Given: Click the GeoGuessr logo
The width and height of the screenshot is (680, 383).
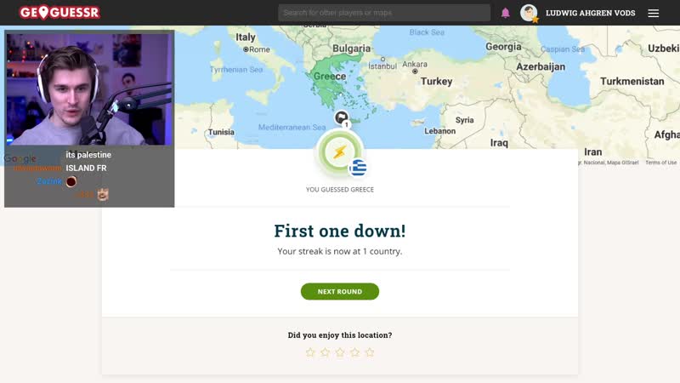Looking at the screenshot, I should 59,13.
